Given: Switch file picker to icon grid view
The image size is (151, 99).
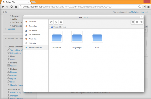Looking at the screenshot, I should point(133,22).
